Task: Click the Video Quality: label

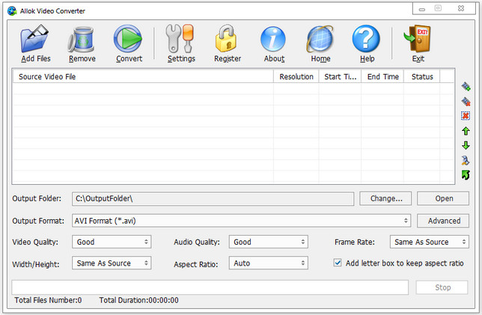Action: [x=35, y=242]
